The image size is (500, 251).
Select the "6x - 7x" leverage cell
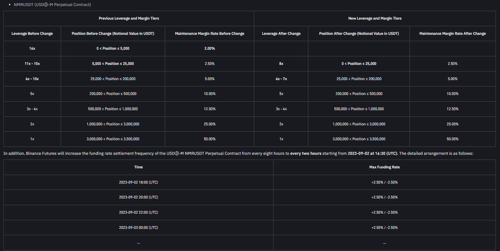281,79
